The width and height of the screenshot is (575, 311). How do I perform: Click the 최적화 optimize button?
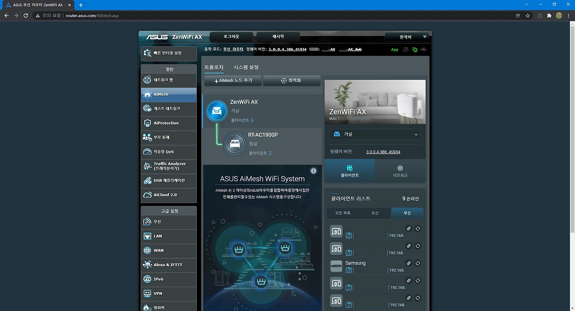[x=292, y=80]
